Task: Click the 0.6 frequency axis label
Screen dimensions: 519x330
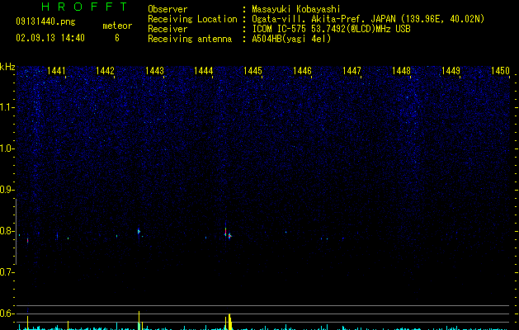Action: coord(7,313)
